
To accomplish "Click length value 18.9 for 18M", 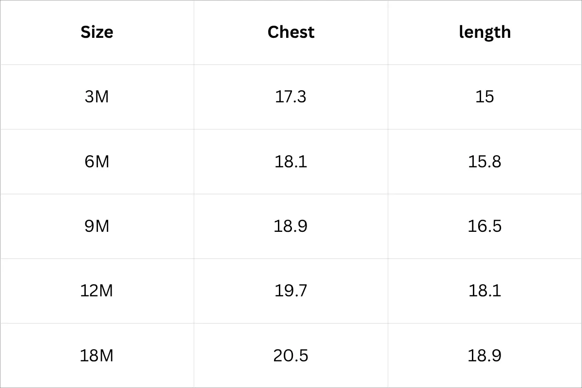I will point(485,356).
